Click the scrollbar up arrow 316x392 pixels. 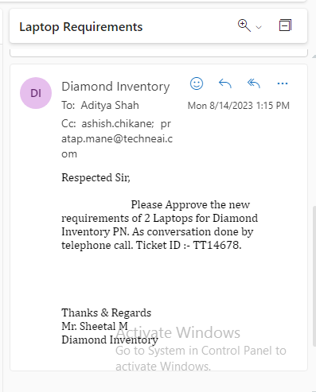[x=314, y=56]
